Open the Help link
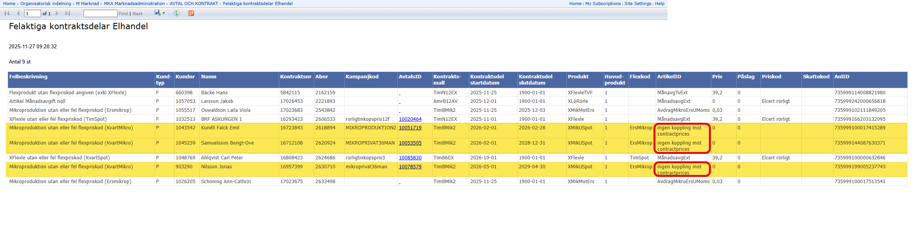This screenshot has width=915, height=226. coord(660,4)
